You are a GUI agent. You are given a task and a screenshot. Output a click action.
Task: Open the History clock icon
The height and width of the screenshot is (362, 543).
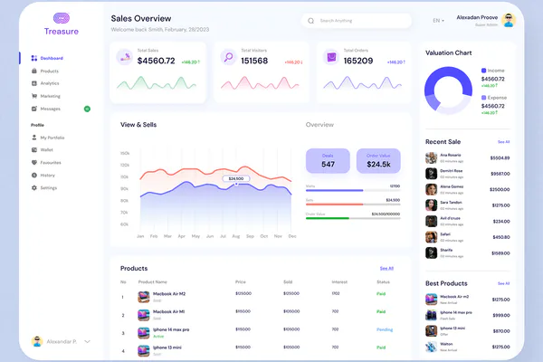(x=34, y=176)
